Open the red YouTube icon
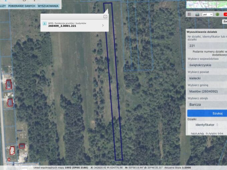This screenshot has height=170, width=227. pyautogui.click(x=225, y=14)
